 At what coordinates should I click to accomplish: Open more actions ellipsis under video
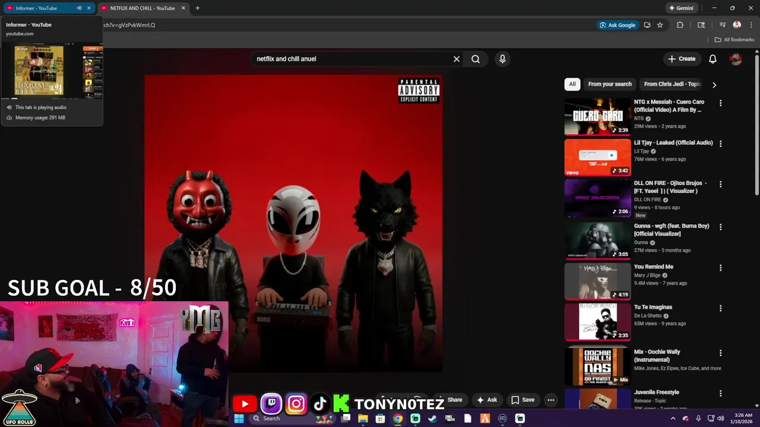point(551,400)
